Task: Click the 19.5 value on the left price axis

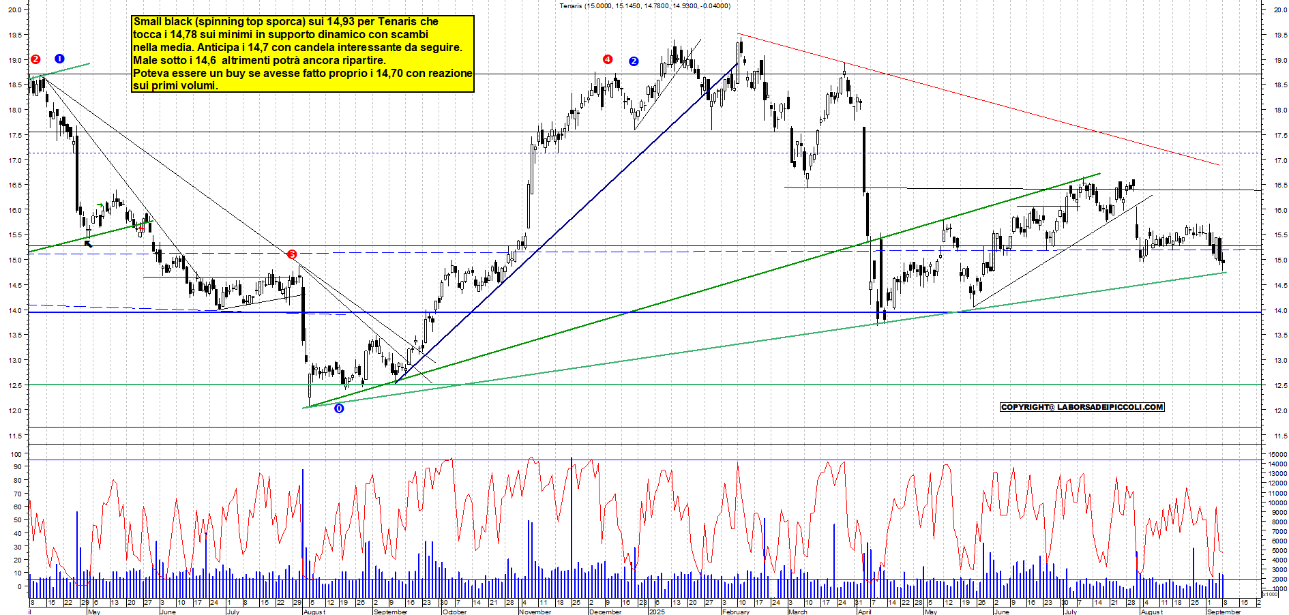Action: tap(15, 35)
